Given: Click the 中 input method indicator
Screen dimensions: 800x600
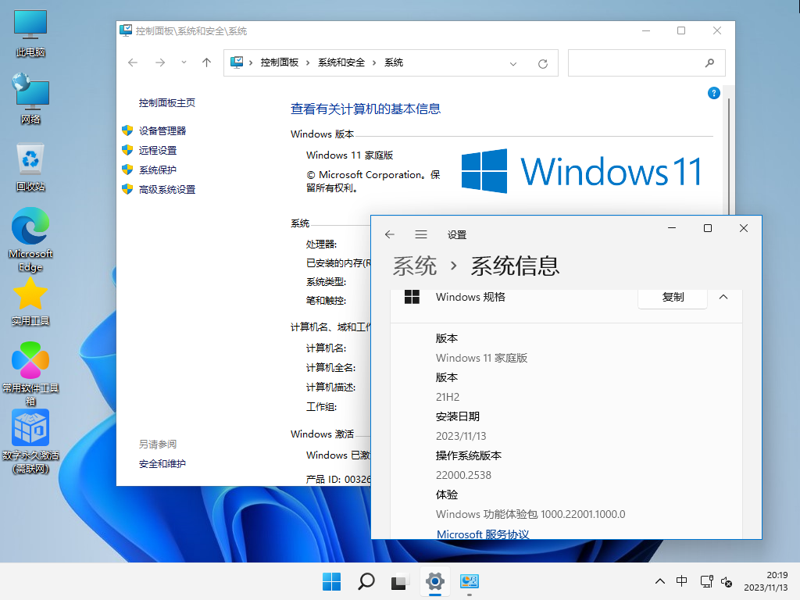Looking at the screenshot, I should [681, 581].
